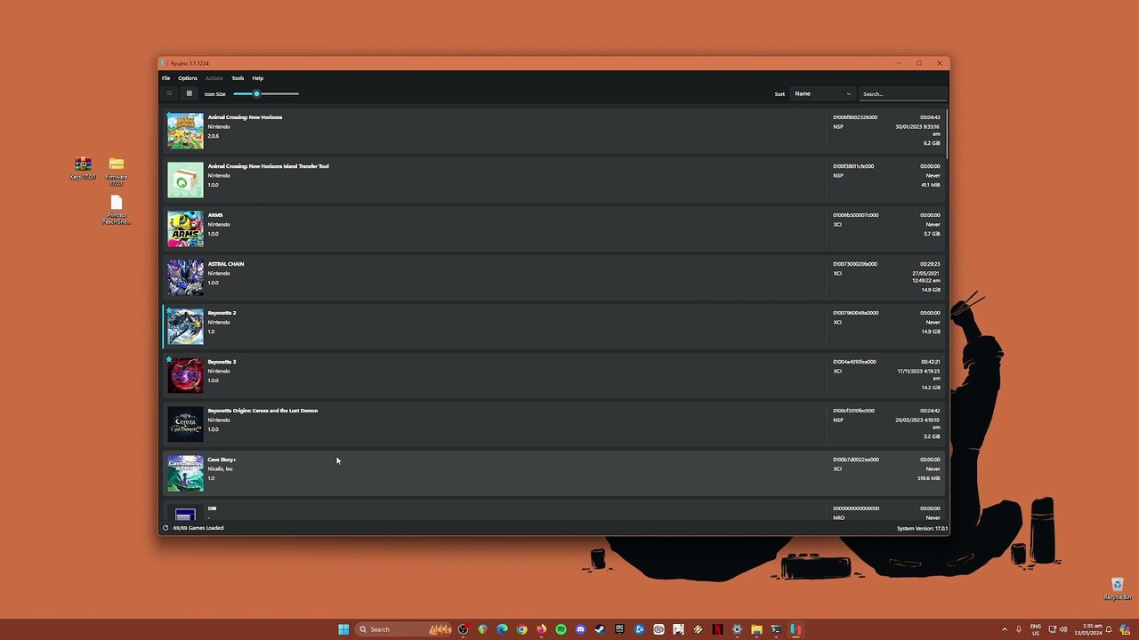Toggle favorite star on Bayonetta 3
This screenshot has height=640, width=1139.
tap(169, 360)
